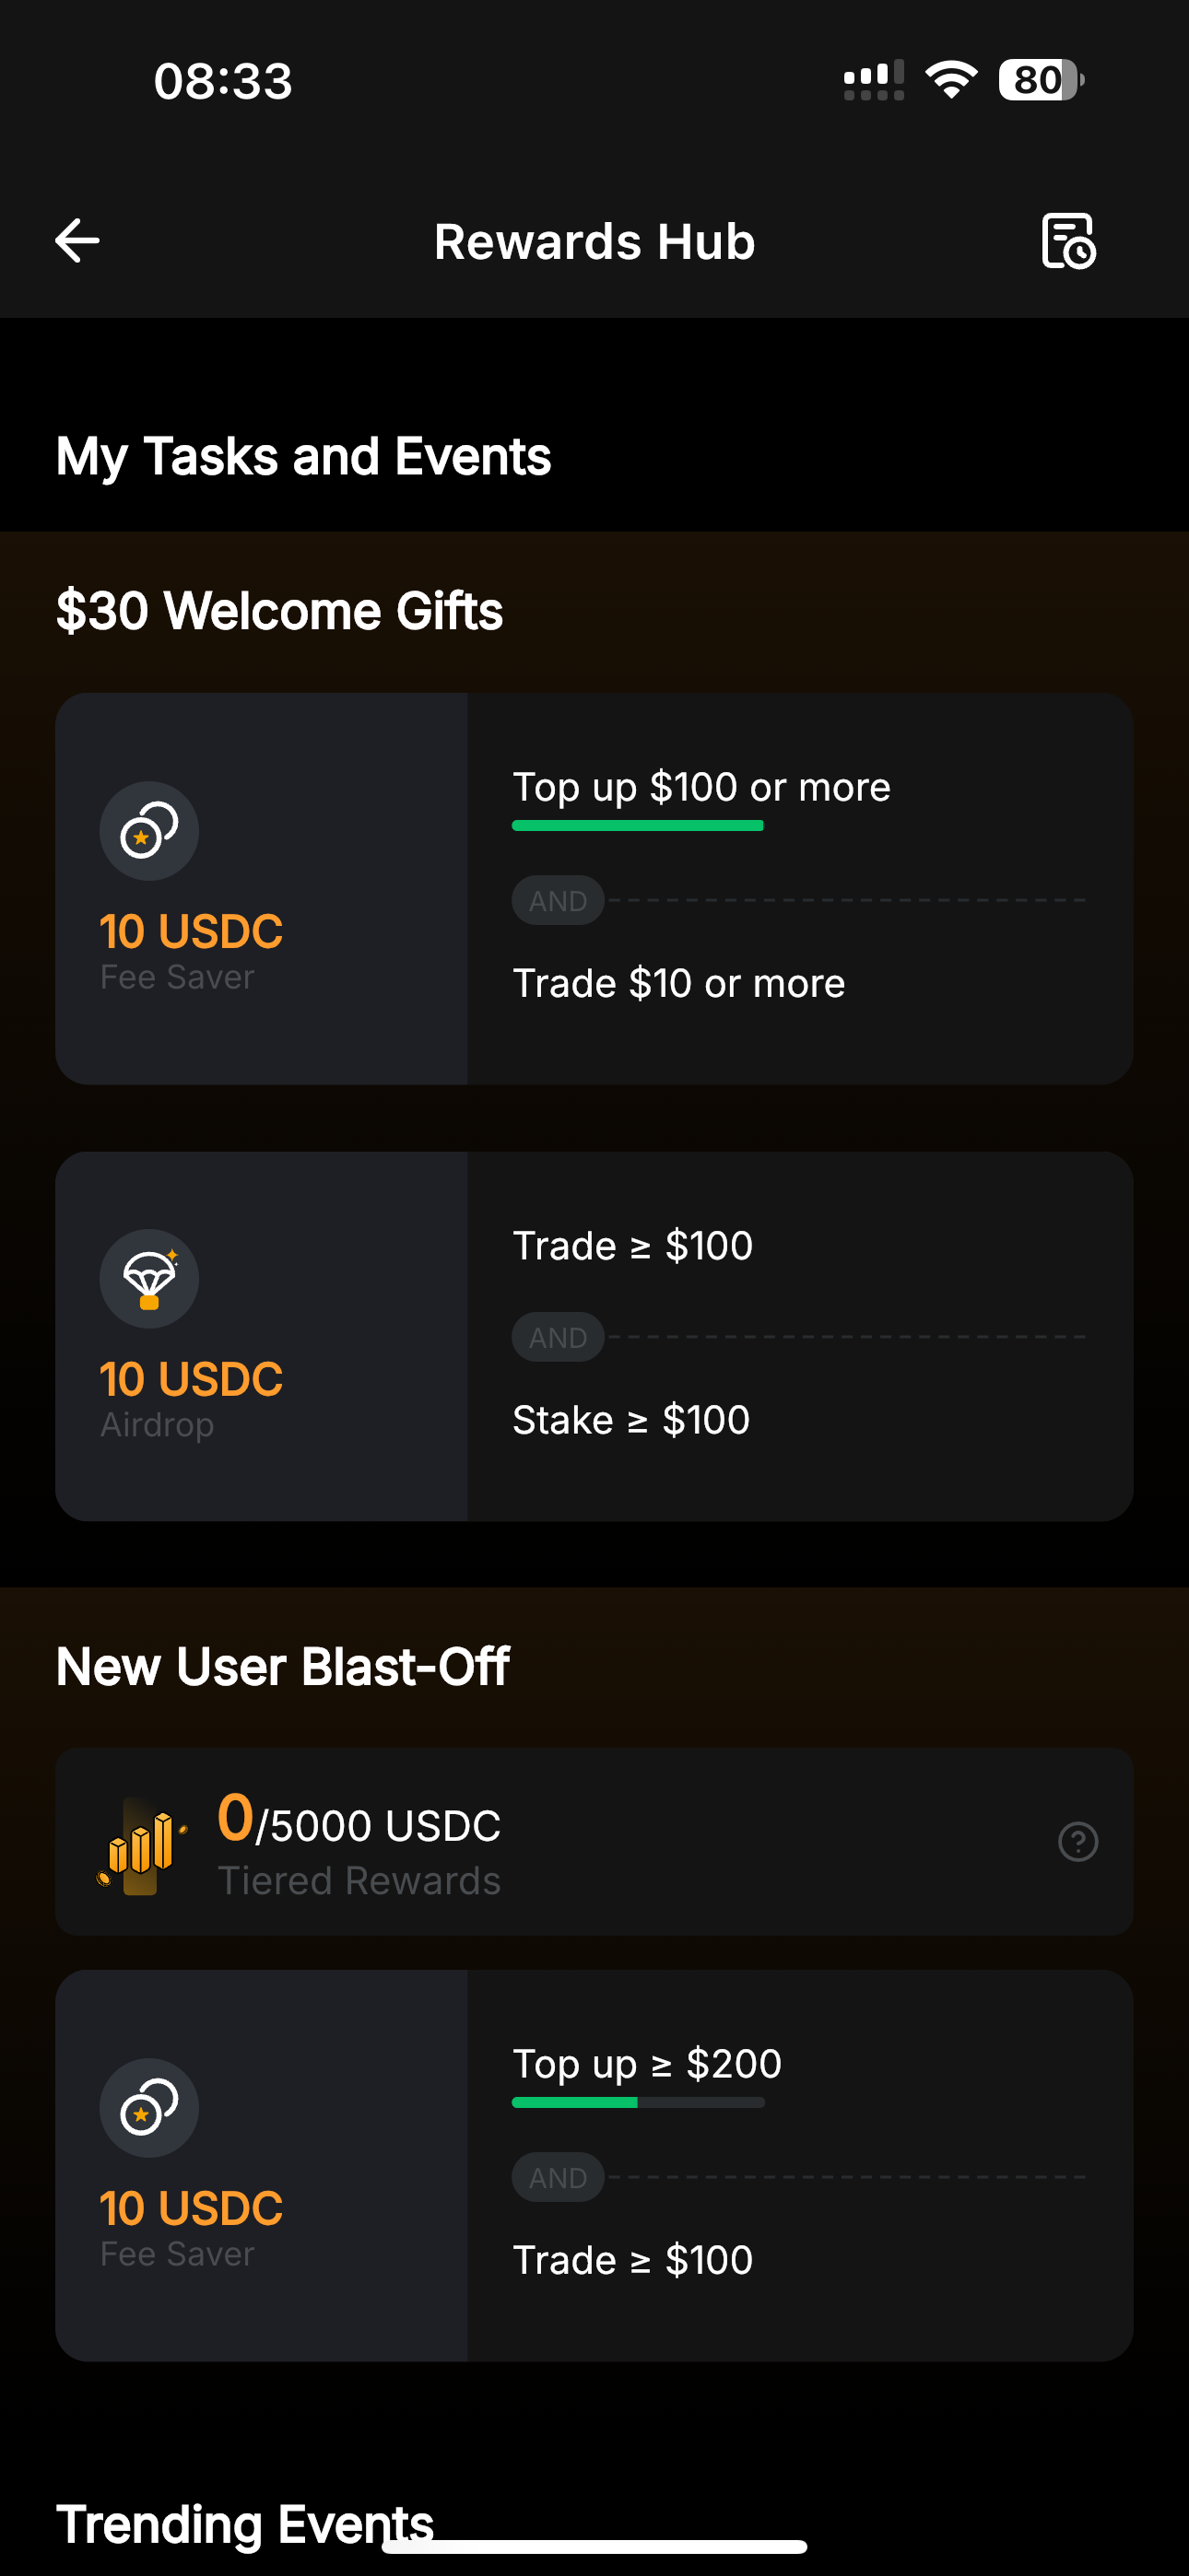
Task: Tap the battery indicator showing 80
Action: pos(1041,79)
